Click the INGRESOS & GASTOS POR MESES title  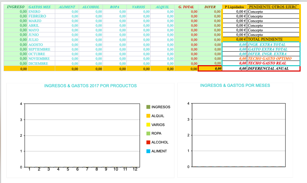(x=235, y=85)
